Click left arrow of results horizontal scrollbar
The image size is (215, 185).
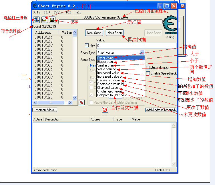[35, 102]
